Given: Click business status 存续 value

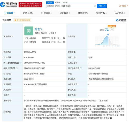Looking at the screenshot, I should tap(90, 57).
